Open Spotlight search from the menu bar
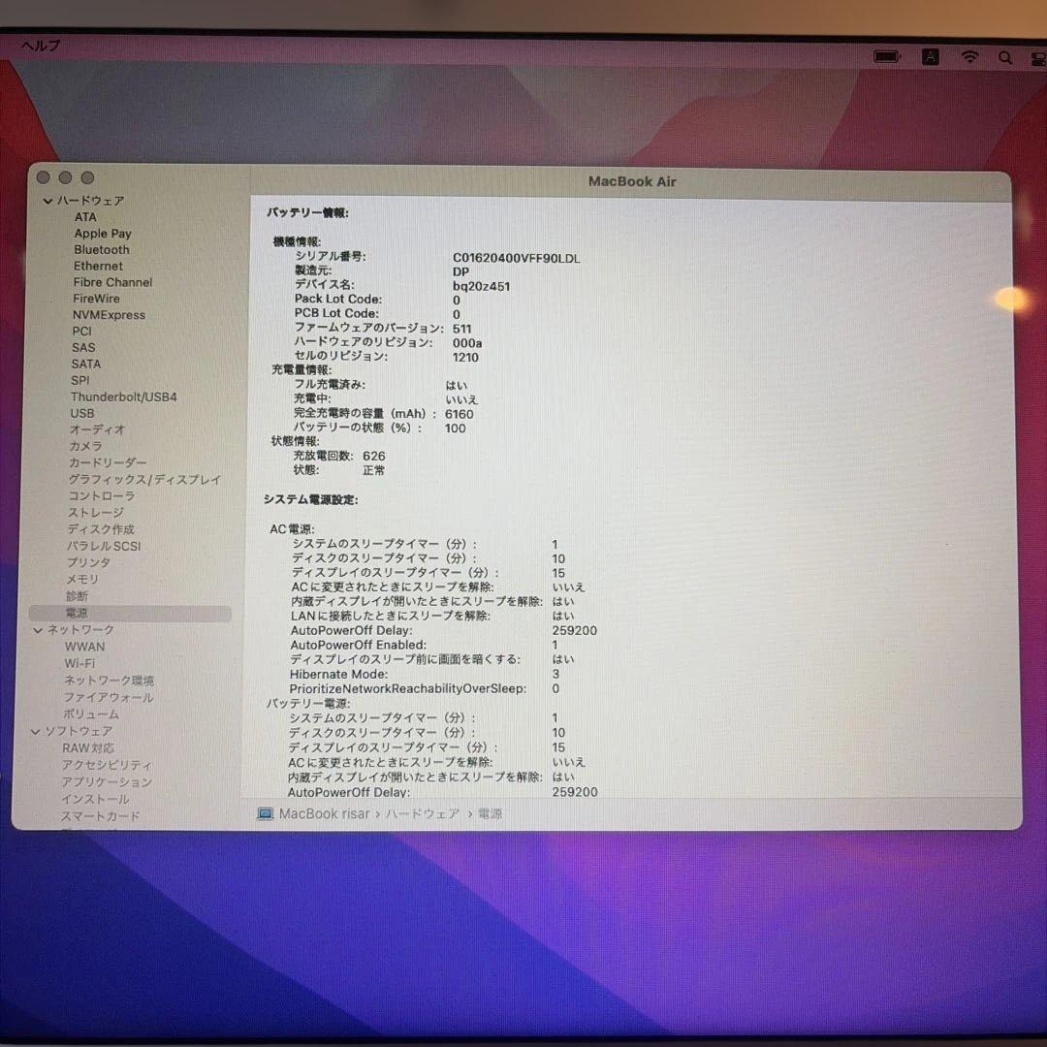 (x=1006, y=57)
